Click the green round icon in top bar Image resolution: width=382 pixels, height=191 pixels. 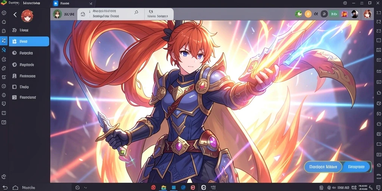coord(298,14)
